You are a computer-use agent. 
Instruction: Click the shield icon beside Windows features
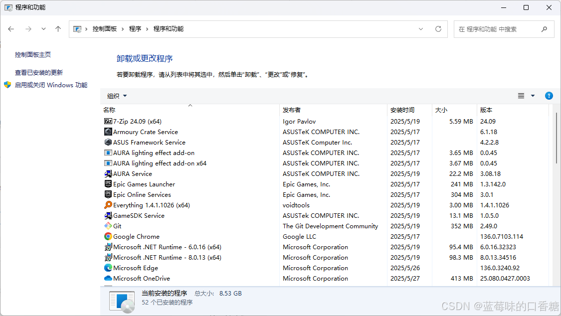coord(7,85)
